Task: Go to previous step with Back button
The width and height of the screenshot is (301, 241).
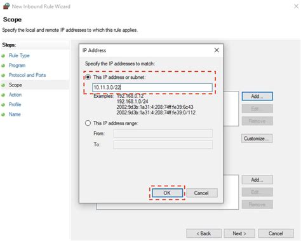Action: click(x=204, y=233)
